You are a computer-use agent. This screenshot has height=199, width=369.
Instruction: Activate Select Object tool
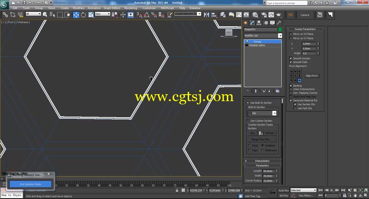tap(45, 15)
